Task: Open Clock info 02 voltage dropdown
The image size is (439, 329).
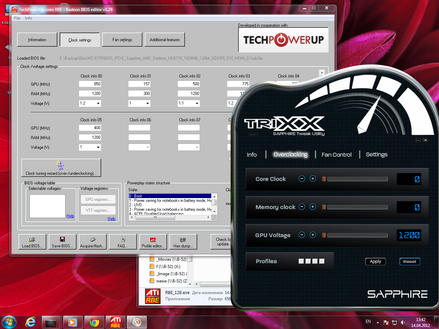Action: (x=197, y=103)
